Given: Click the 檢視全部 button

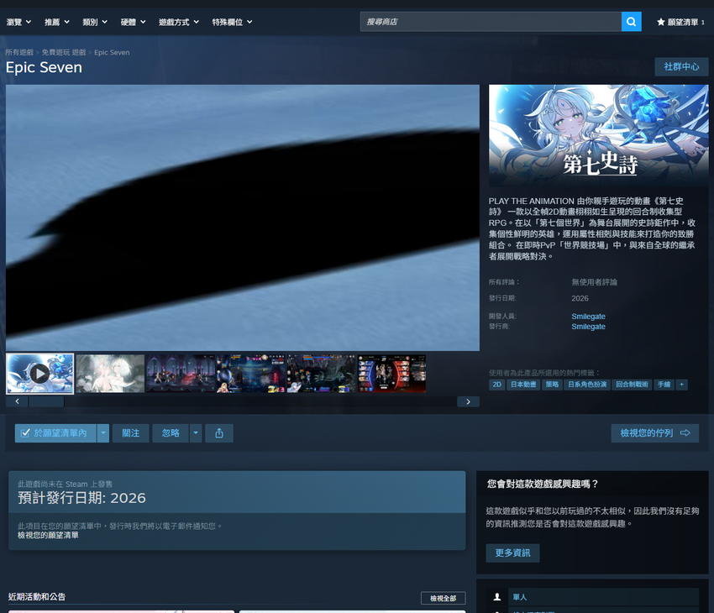Looking at the screenshot, I should 443,598.
